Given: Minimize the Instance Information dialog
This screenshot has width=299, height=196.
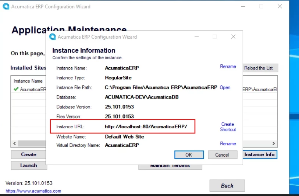Looking at the screenshot, I should pyautogui.click(x=197, y=37).
